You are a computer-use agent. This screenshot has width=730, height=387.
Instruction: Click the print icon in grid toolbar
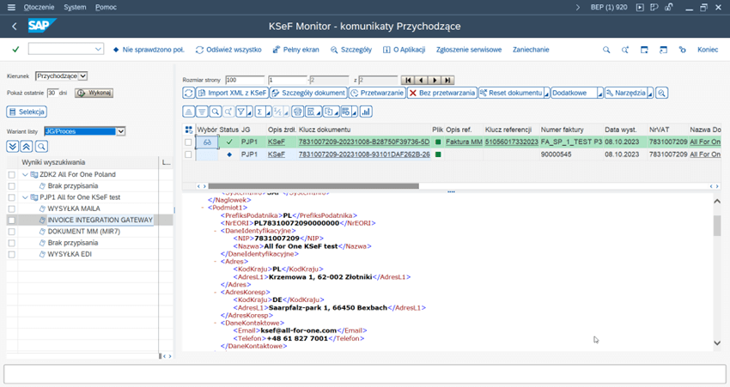pyautogui.click(x=297, y=112)
